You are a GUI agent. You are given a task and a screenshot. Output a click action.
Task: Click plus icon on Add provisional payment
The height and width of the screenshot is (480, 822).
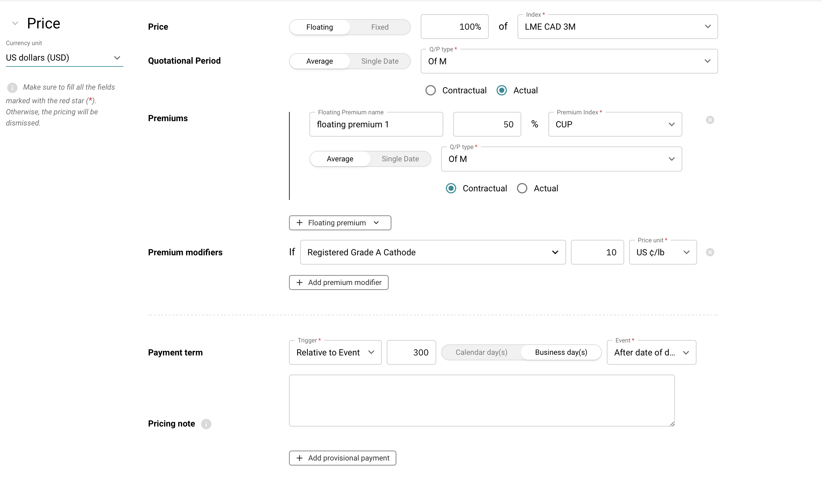click(300, 458)
